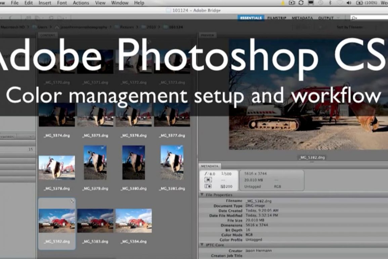388x259 pixels.
Task: Select the _MG_5383.dng thumbnail
Action: [x=95, y=221]
